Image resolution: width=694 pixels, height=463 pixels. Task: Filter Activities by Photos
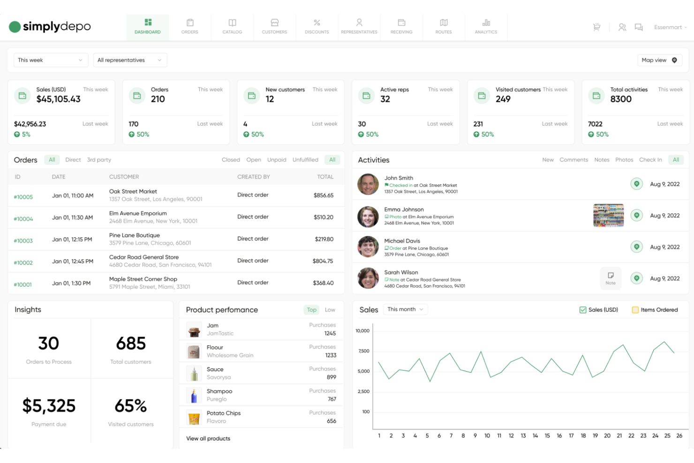tap(624, 159)
